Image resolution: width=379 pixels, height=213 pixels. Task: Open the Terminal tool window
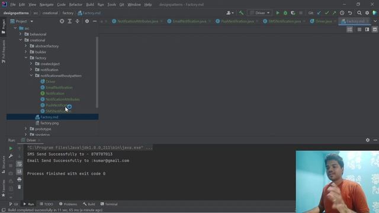pyautogui.click(x=109, y=204)
